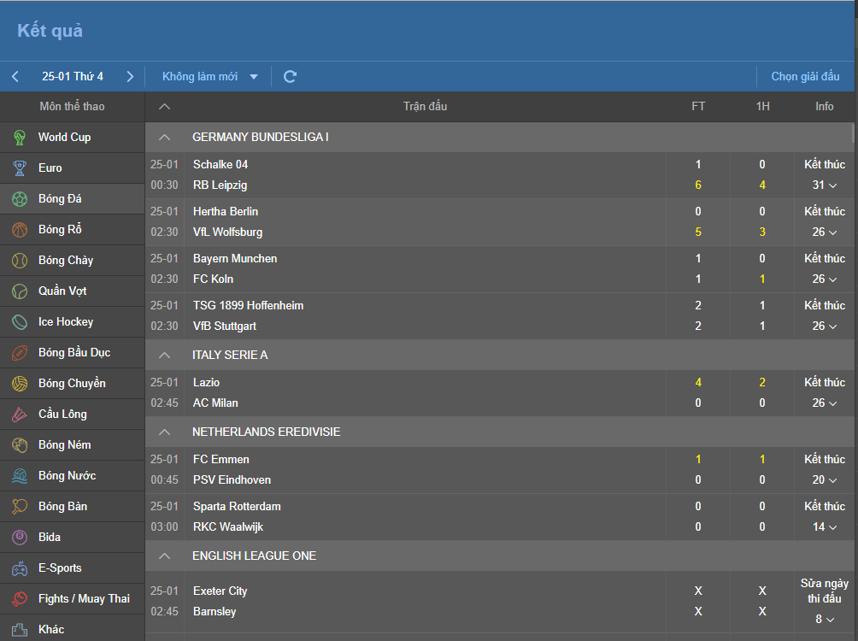
Task: Collapse all matches chevron in header row
Action: click(x=164, y=107)
